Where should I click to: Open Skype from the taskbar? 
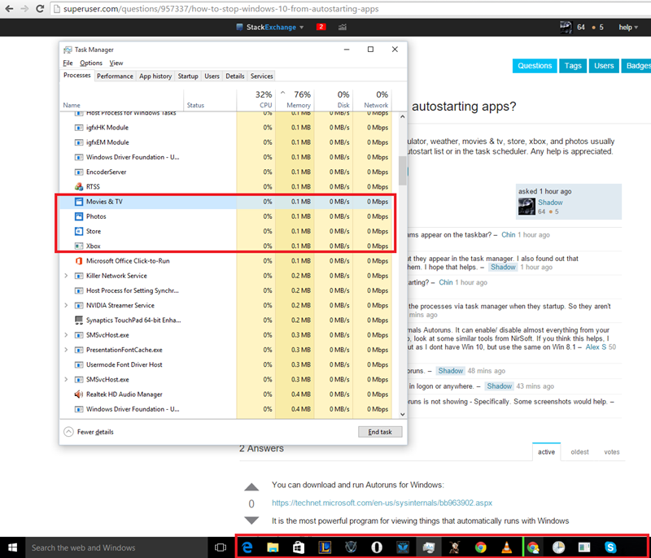[609, 547]
